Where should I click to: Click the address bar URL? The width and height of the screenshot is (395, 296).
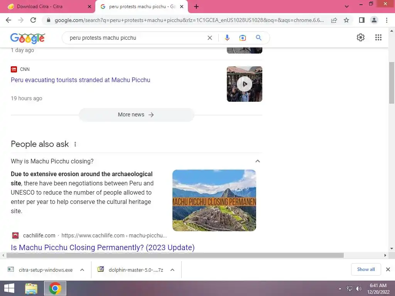pyautogui.click(x=189, y=20)
